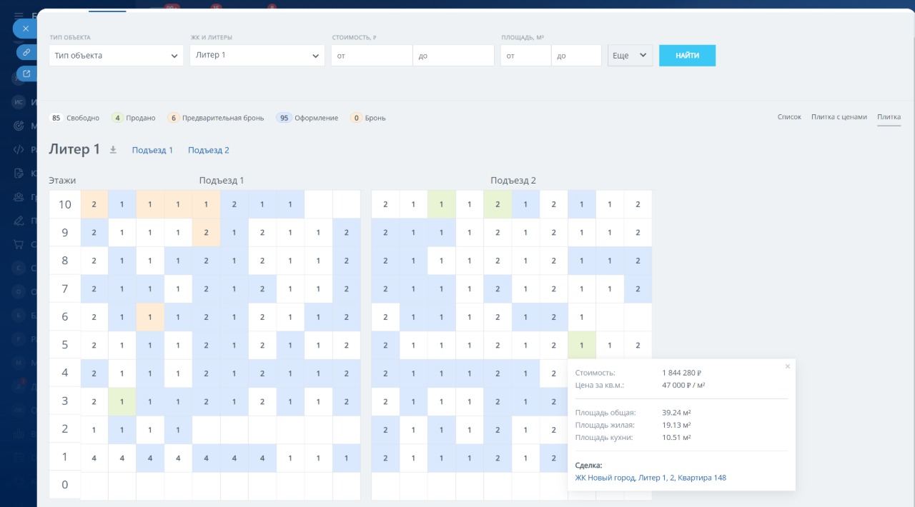
Task: Select orange reserved apartment on floor 6, Подъезд 1
Action: [150, 317]
